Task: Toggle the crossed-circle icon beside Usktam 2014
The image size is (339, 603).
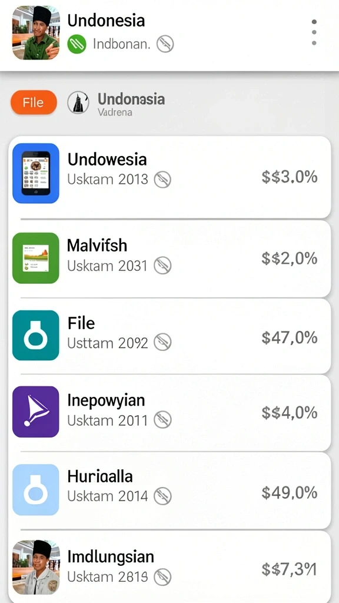Action: (162, 496)
